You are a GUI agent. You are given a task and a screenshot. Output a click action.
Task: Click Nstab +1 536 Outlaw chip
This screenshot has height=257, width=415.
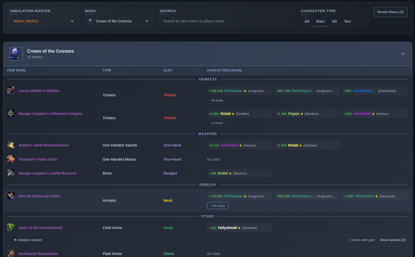click(307, 145)
